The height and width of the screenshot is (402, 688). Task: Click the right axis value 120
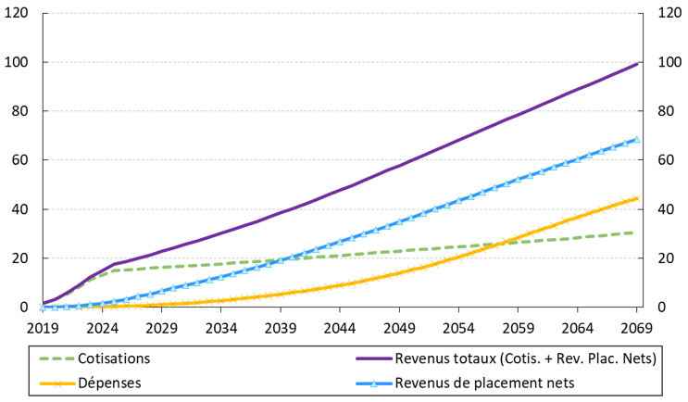click(x=670, y=13)
